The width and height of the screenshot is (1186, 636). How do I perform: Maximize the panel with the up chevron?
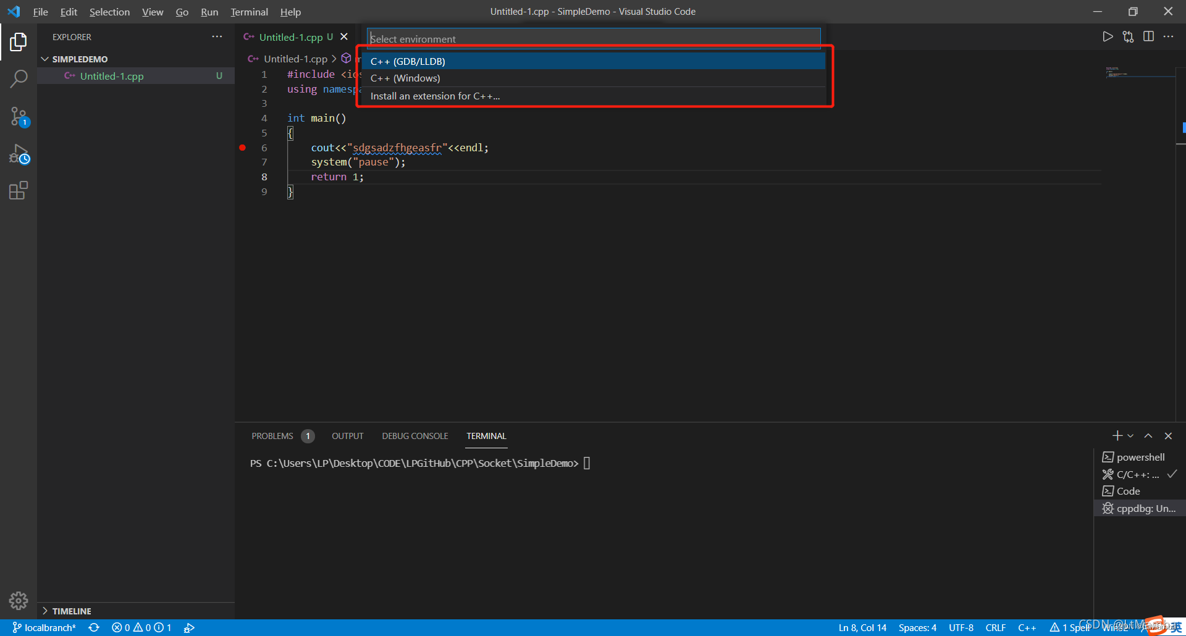click(x=1148, y=436)
